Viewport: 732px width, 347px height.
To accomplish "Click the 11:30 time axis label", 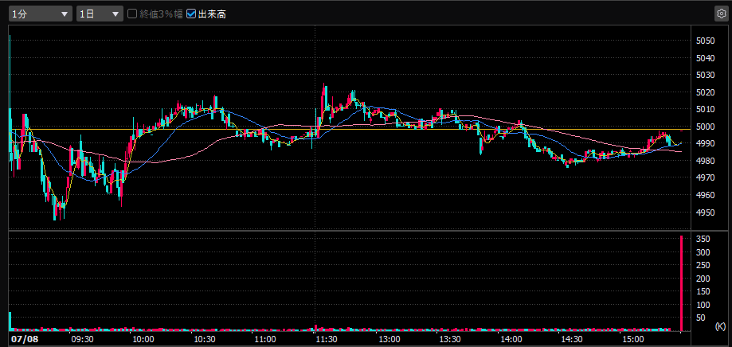I will coord(327,338).
